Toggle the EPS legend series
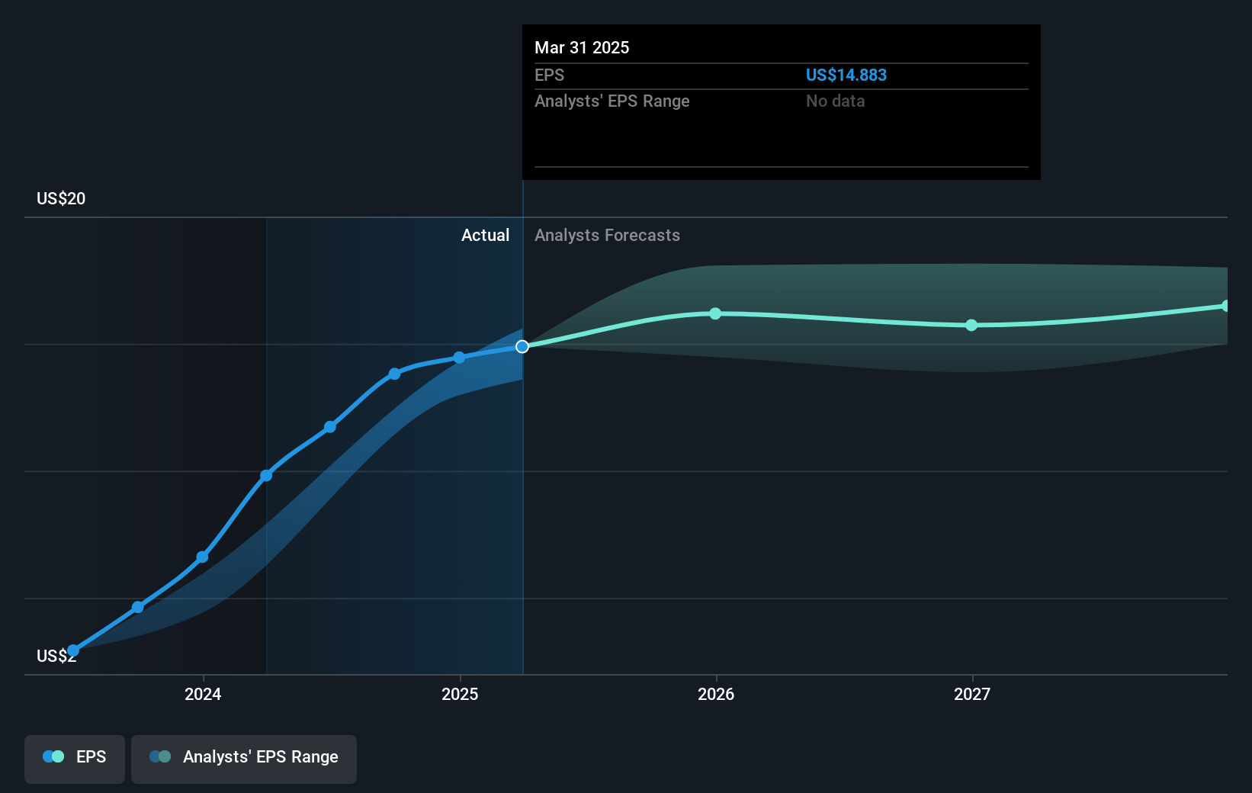This screenshot has height=793, width=1252. tap(75, 759)
